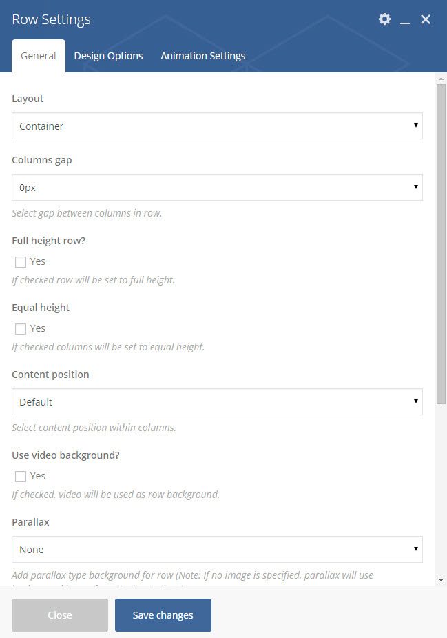447x638 pixels.
Task: Minimize the Row Settings panel
Action: coord(405,20)
